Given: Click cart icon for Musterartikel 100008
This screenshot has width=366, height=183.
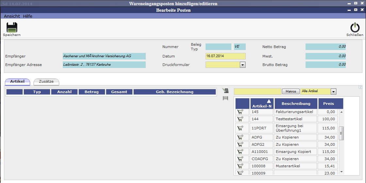Looking at the screenshot, I should (x=240, y=166).
